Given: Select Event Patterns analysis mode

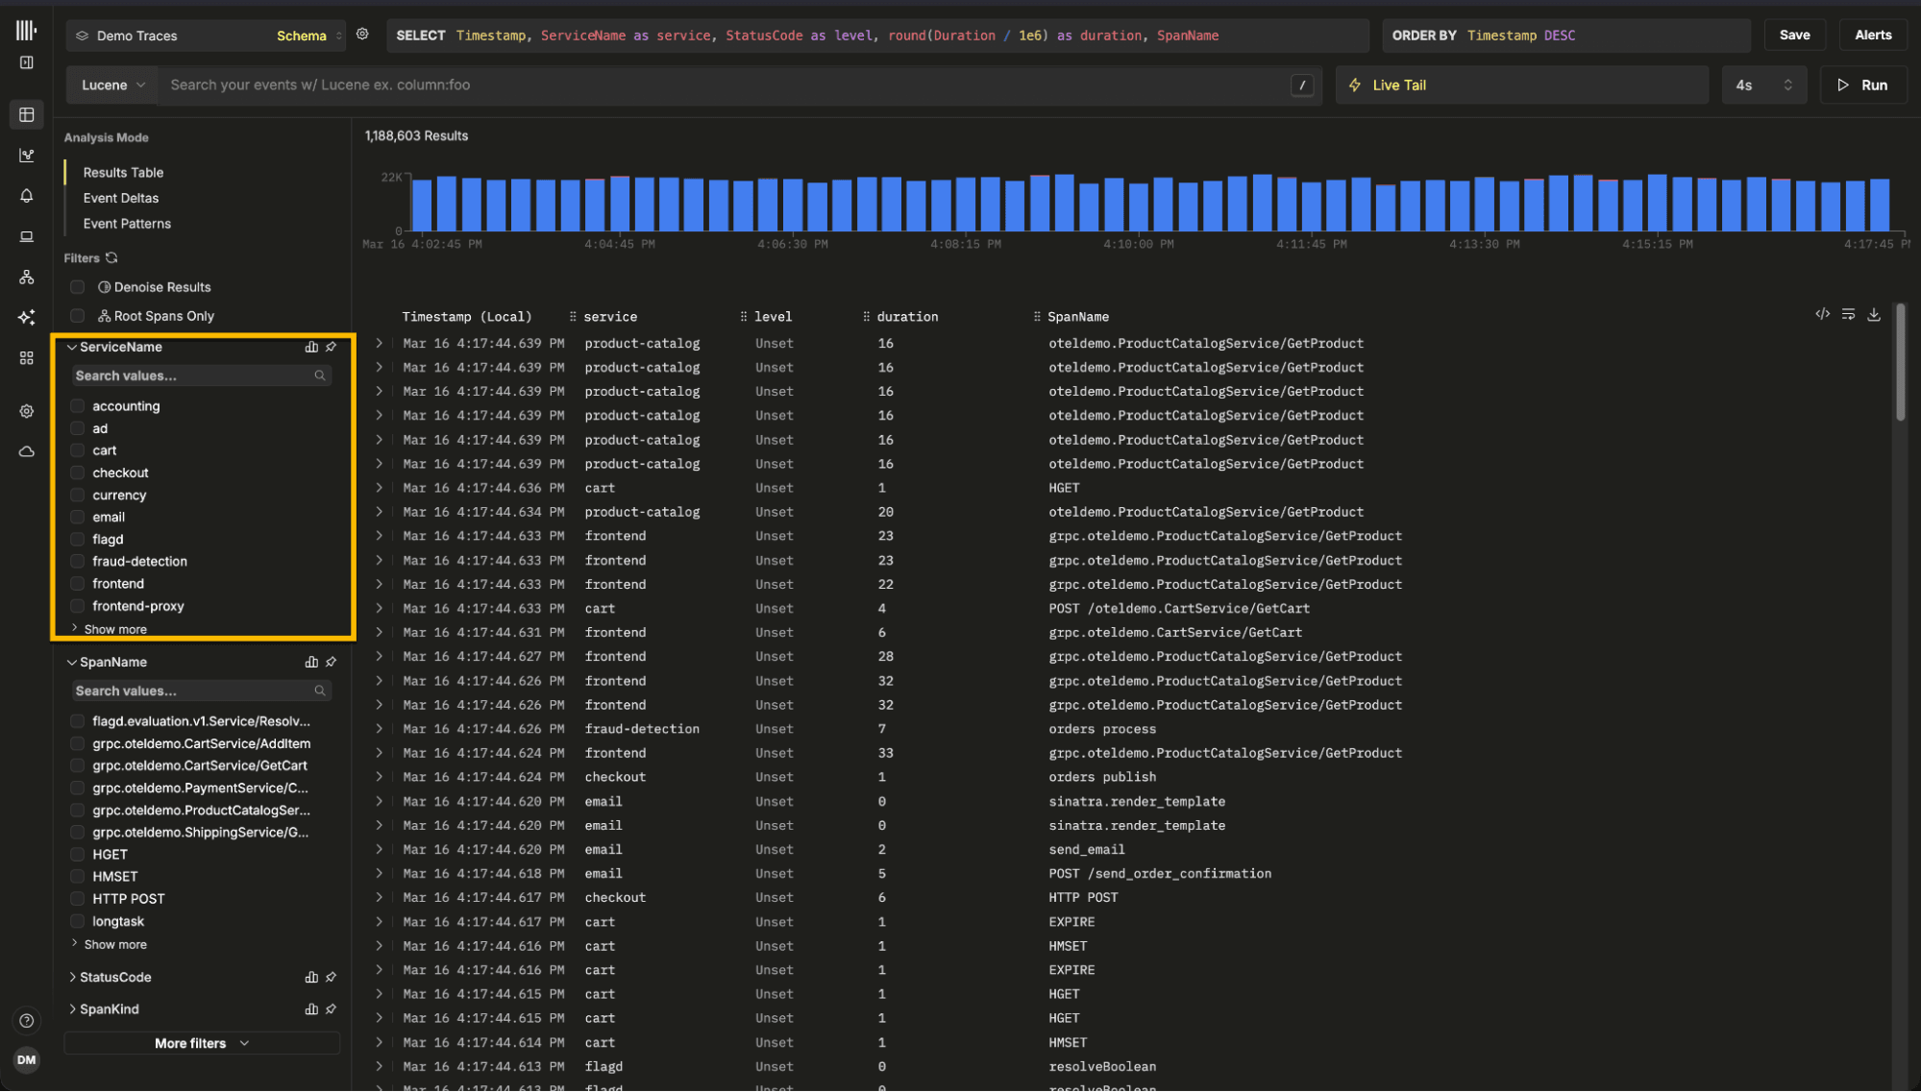Looking at the screenshot, I should [x=127, y=224].
